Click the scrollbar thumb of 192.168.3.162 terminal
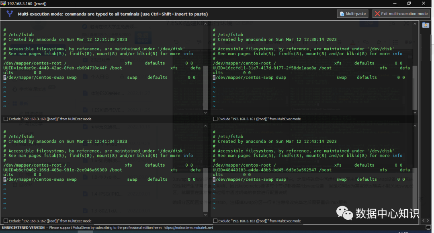This screenshot has width=434, height=233. coord(205,190)
